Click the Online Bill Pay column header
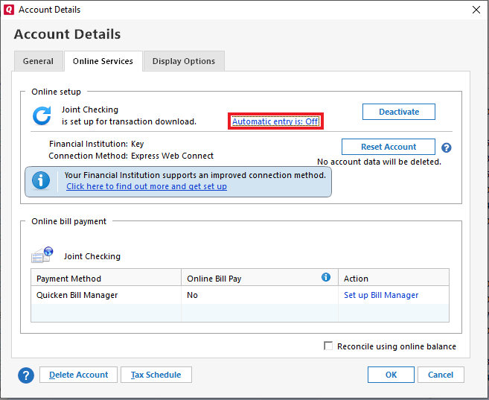 pos(260,277)
